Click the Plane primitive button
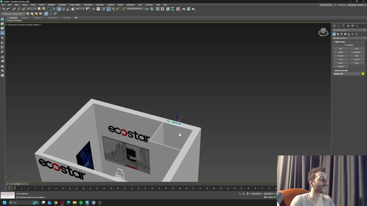Screen dimensions: 367x206 coord(357,63)
